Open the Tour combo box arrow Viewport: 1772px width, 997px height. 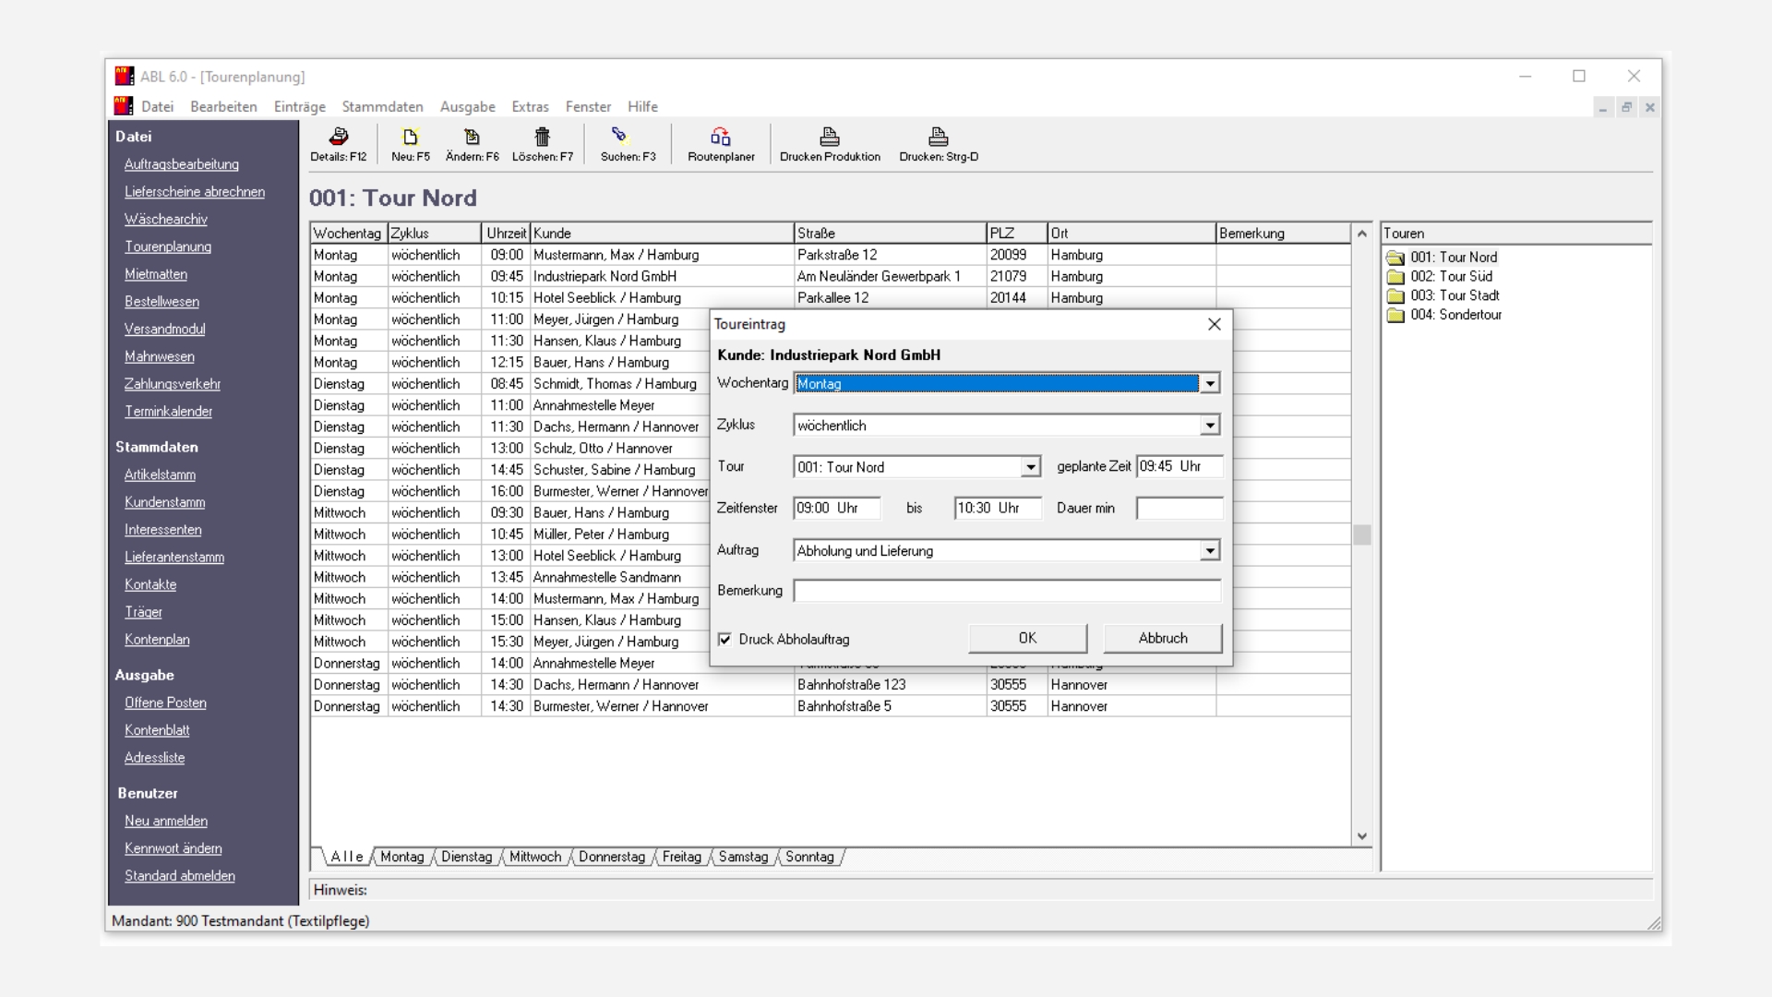coord(1030,467)
